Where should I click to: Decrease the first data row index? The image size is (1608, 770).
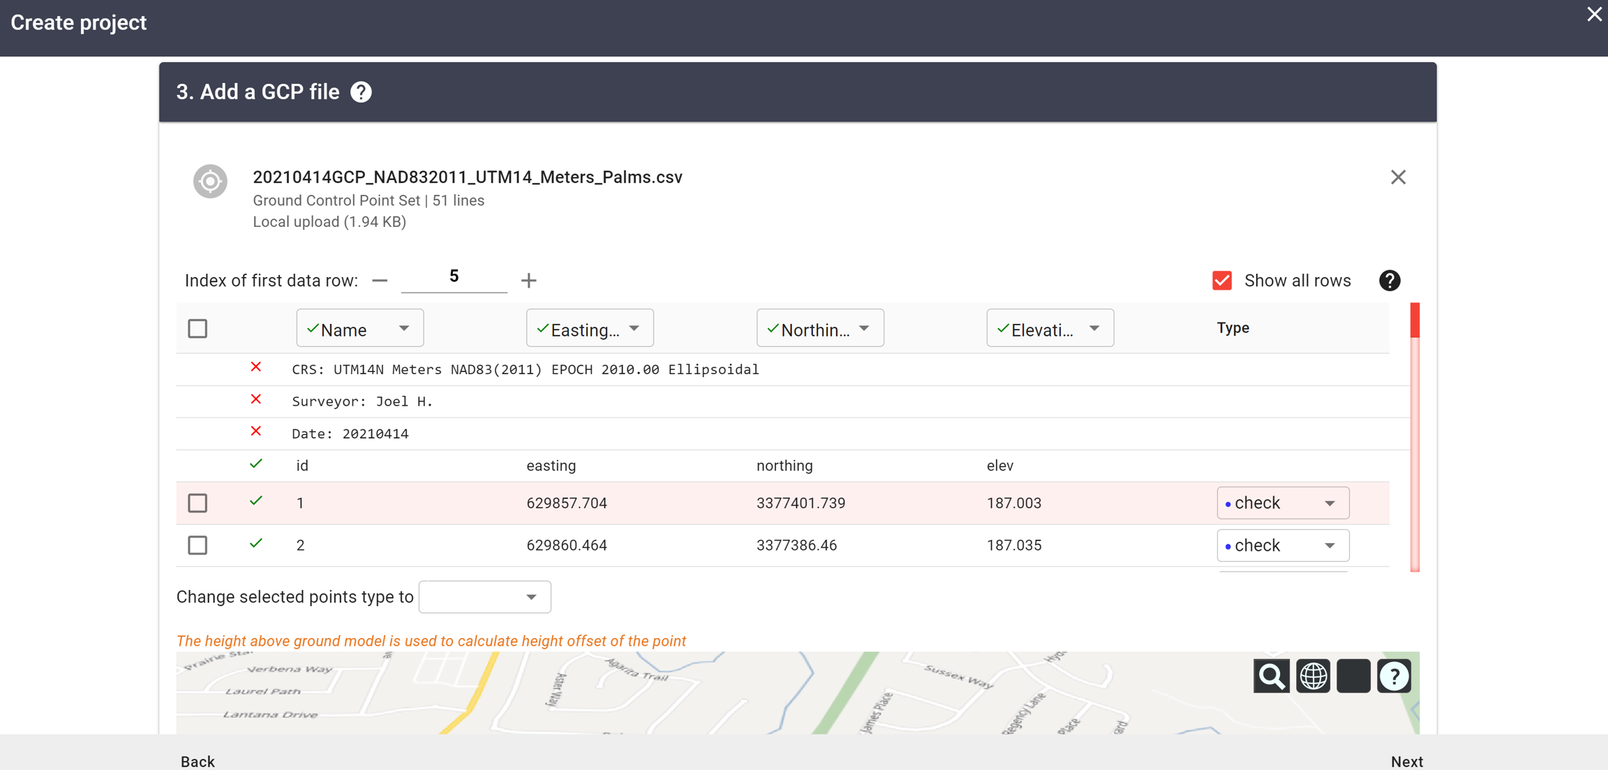(380, 281)
